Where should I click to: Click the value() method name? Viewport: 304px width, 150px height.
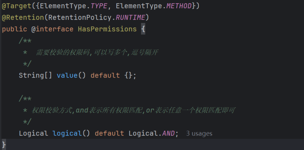pyautogui.click(x=67, y=75)
